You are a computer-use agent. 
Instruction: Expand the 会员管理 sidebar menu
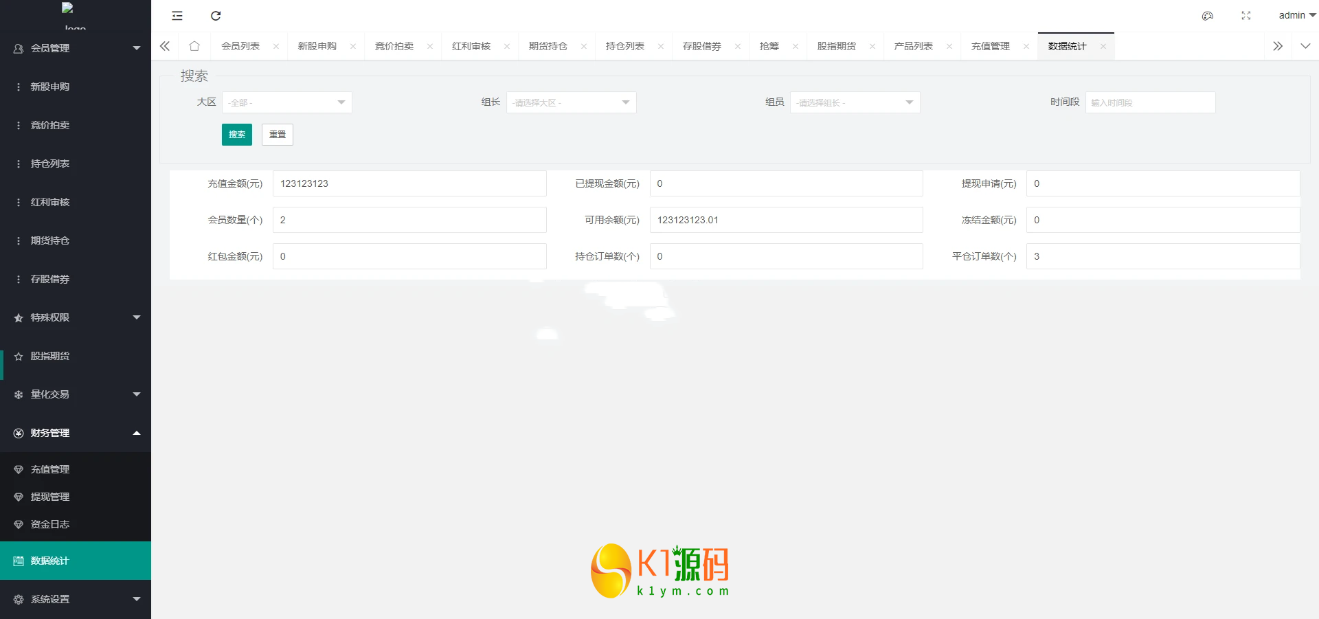click(x=76, y=48)
